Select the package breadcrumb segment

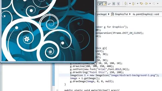(102, 14)
